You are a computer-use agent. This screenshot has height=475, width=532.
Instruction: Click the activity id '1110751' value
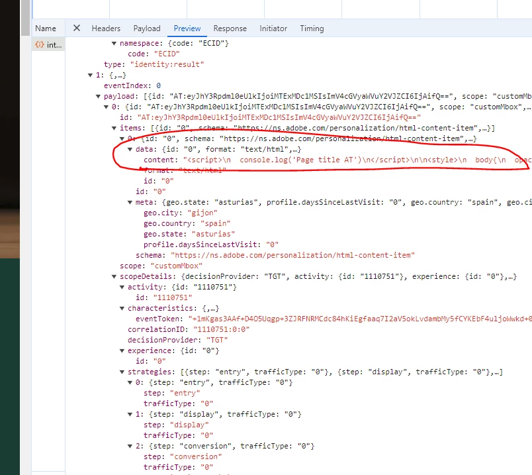(173, 297)
